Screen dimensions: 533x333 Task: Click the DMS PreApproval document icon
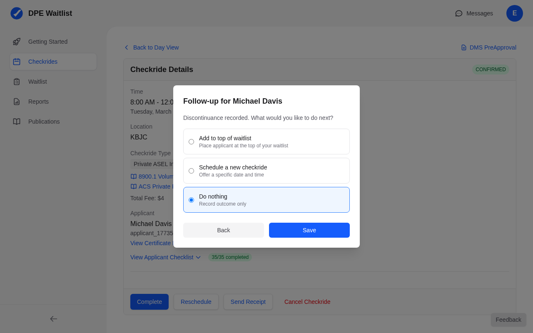pos(464,47)
